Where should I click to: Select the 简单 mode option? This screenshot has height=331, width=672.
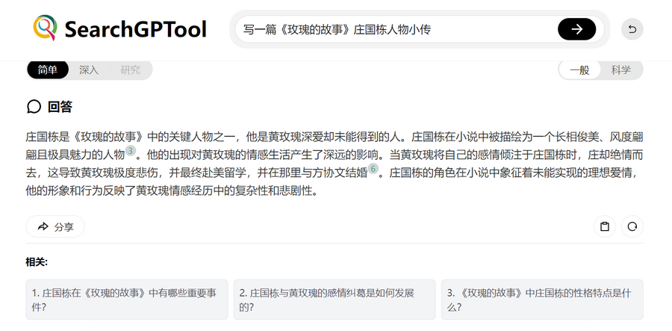pos(47,69)
